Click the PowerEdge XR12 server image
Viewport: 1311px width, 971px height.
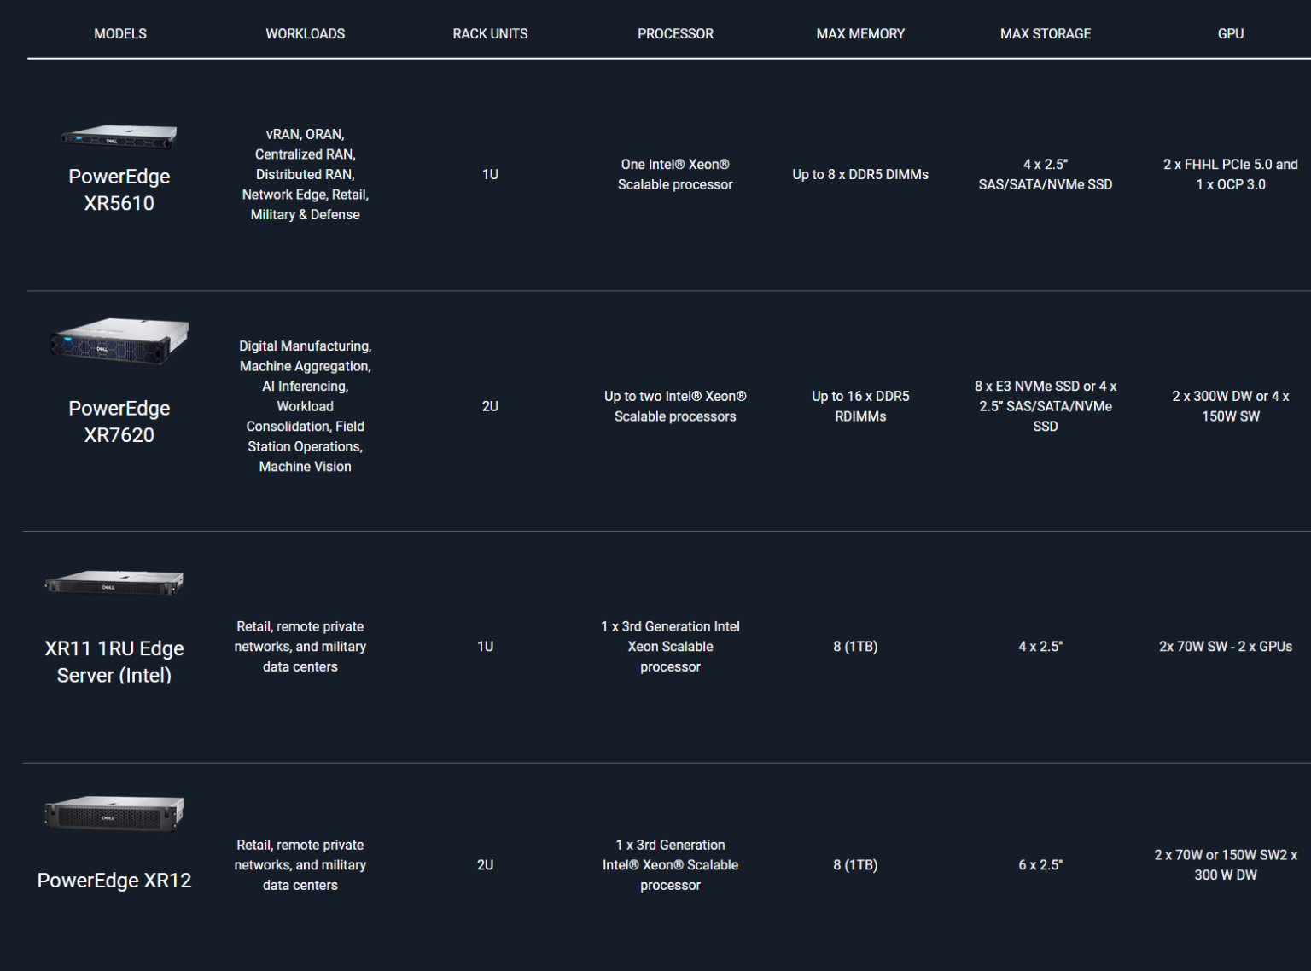(x=114, y=814)
